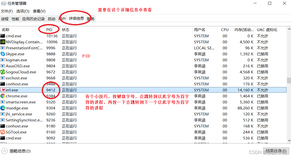Screen dimensions: 291x157
Task: Sort by the CPU column header
Action: click(224, 30)
